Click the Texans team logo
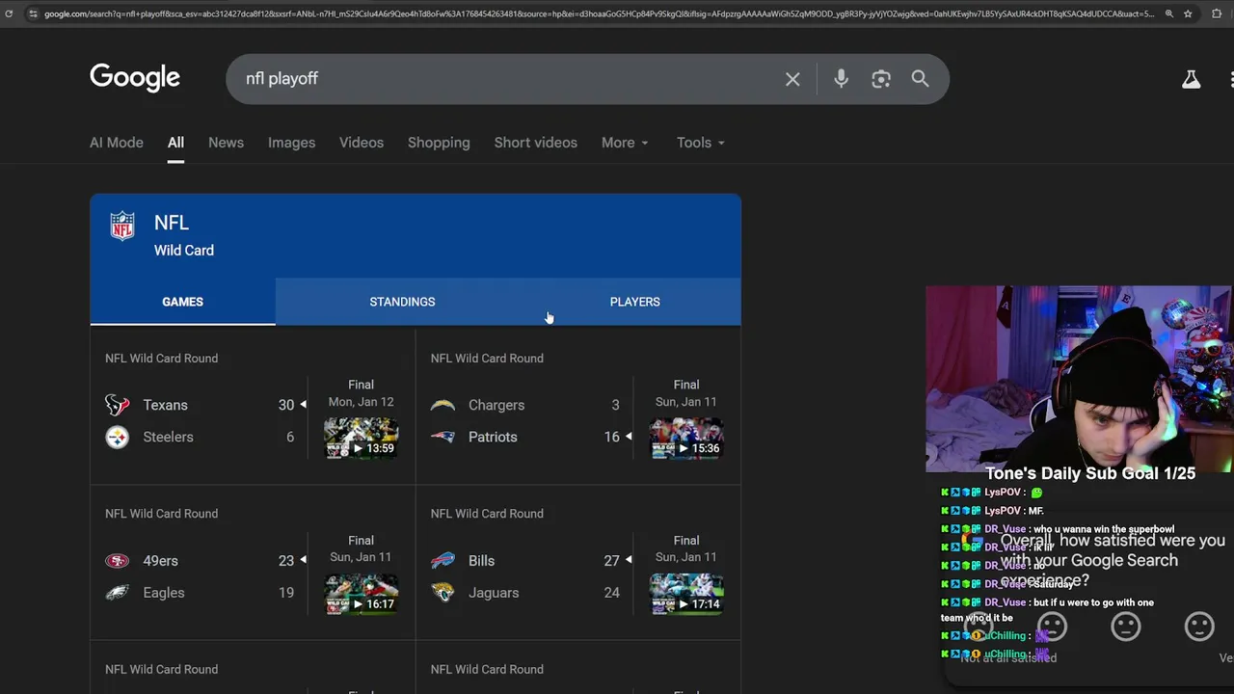The width and height of the screenshot is (1234, 694). pos(118,405)
